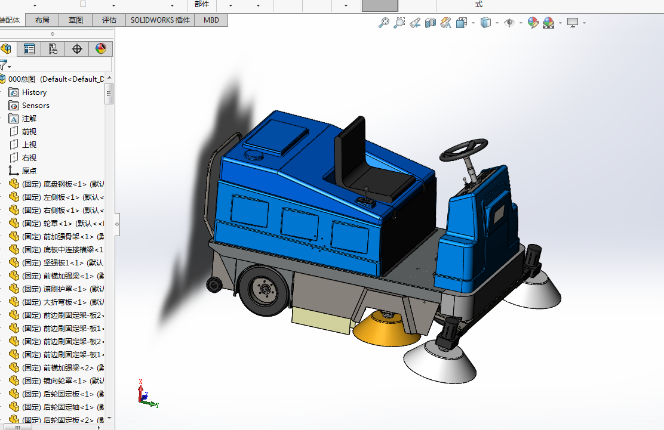Click the feature tree vertical scrollbar thumb
Viewport: 664px width, 430px height.
(109, 94)
